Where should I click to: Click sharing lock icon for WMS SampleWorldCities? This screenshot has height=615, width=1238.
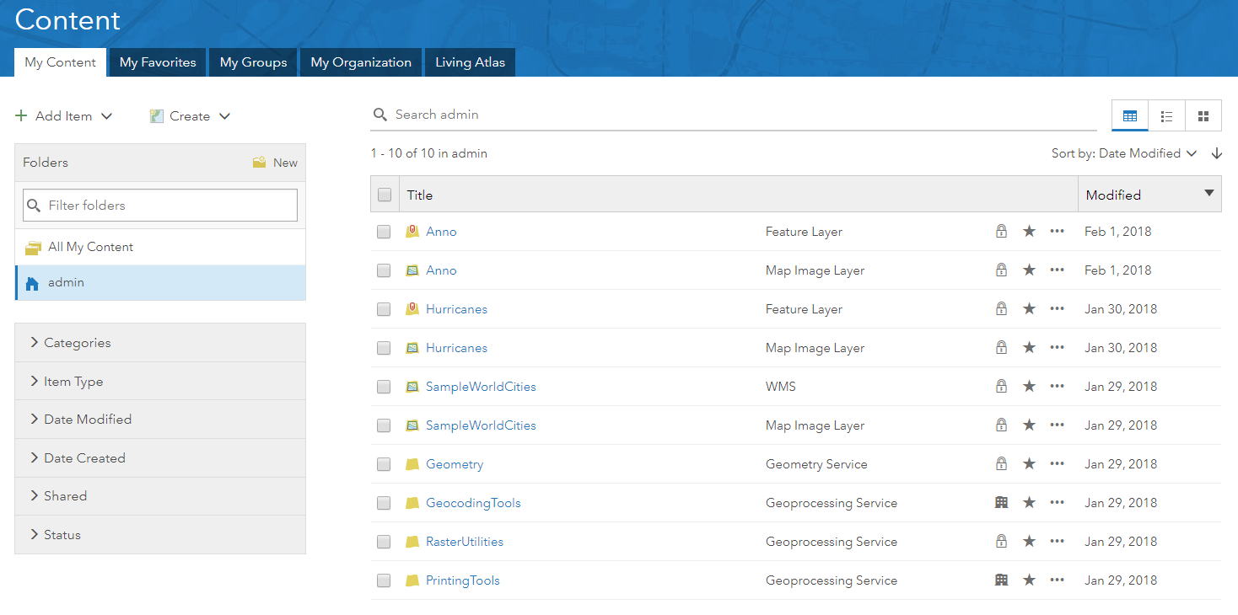pos(1001,387)
